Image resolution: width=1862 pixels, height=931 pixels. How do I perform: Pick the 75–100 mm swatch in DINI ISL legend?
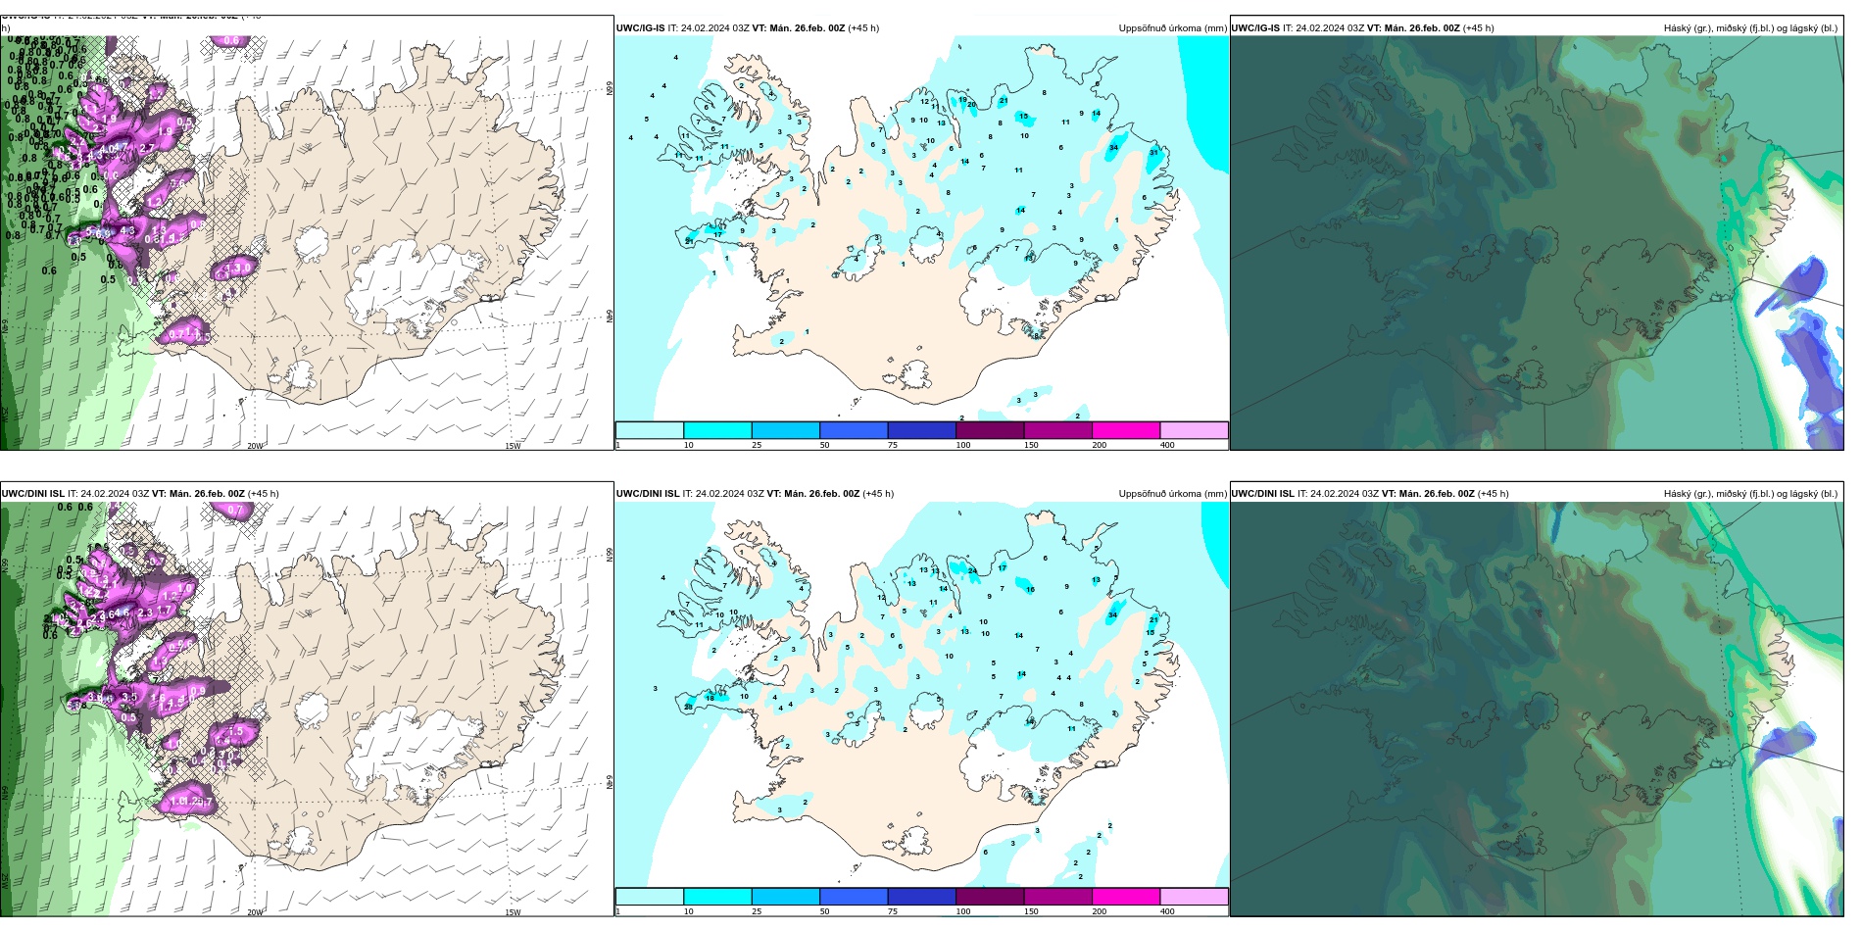[x=922, y=897]
